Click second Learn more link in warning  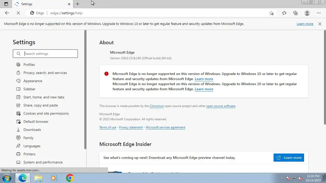[204, 89]
